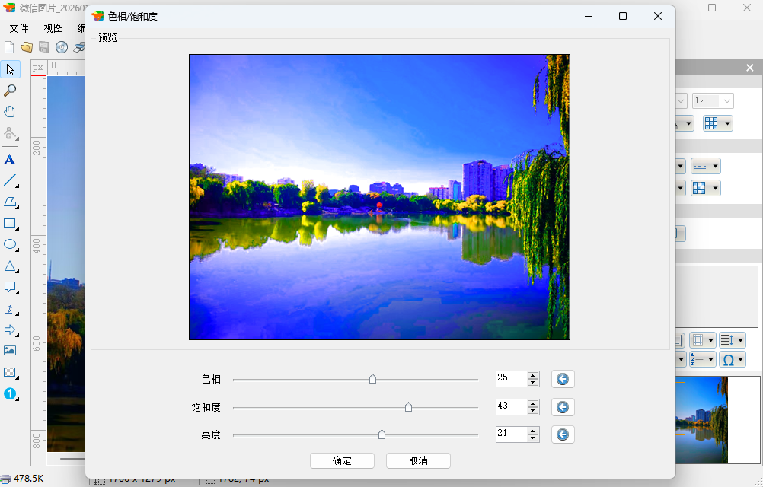Open the 视图 menu
Screen dimensions: 763x487
coord(53,28)
